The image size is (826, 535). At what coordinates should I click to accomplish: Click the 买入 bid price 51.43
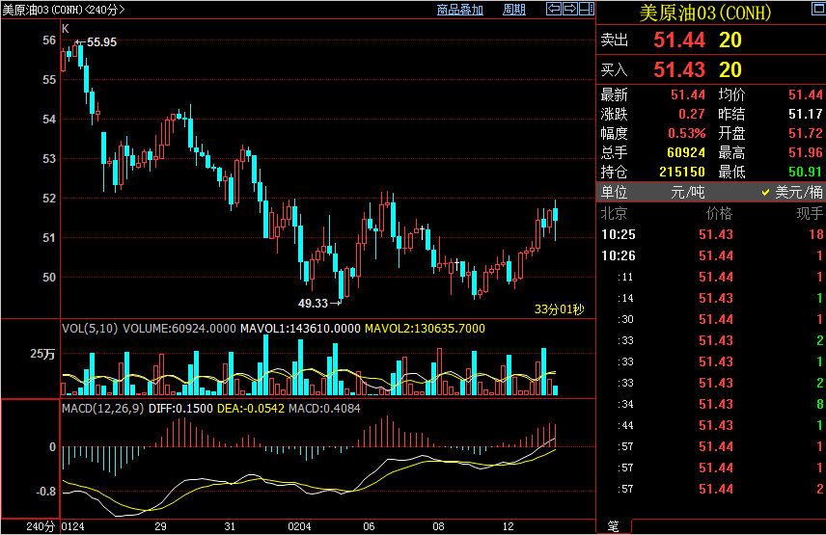679,69
